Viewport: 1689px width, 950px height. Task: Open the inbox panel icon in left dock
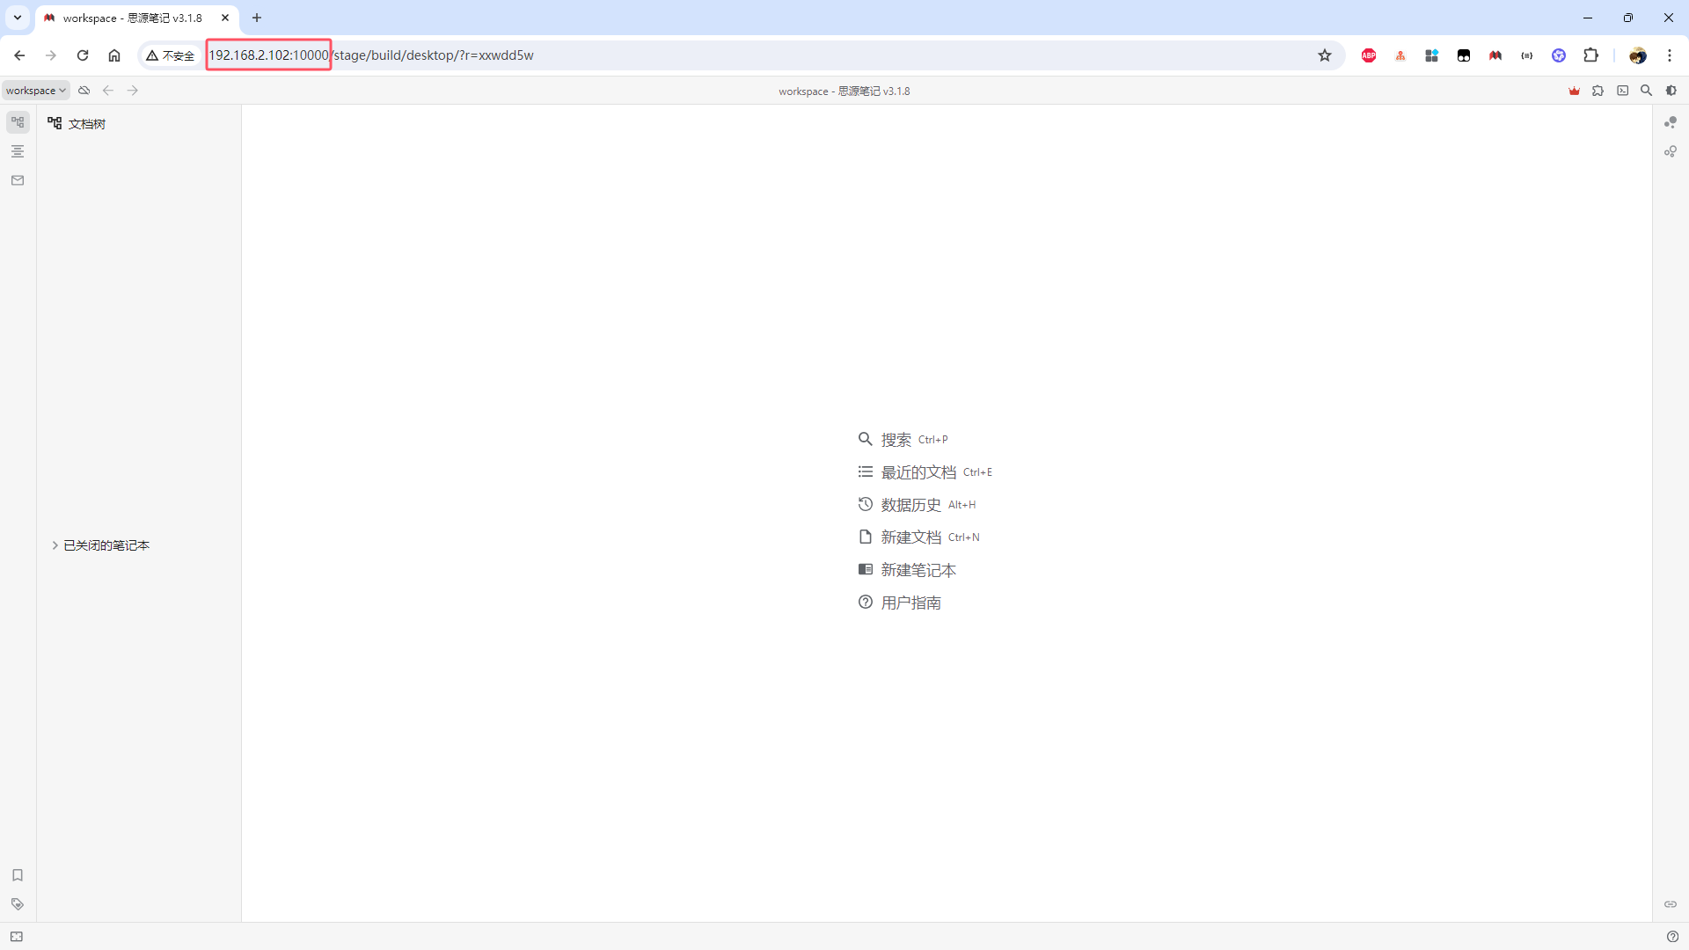click(x=18, y=180)
